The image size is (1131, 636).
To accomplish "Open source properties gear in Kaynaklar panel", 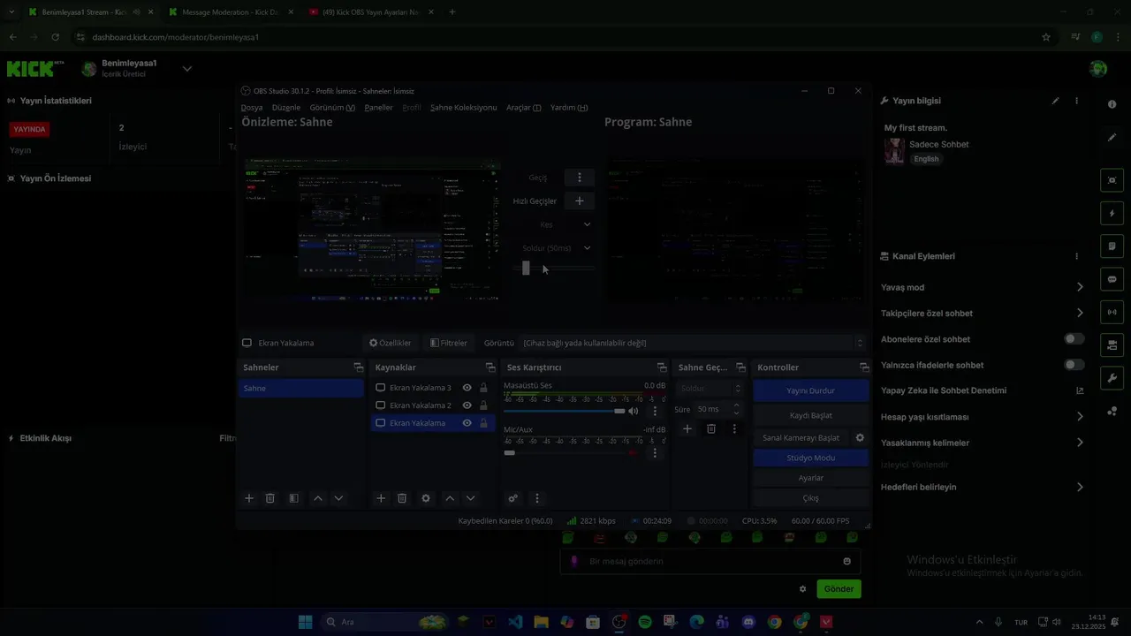I will [426, 498].
